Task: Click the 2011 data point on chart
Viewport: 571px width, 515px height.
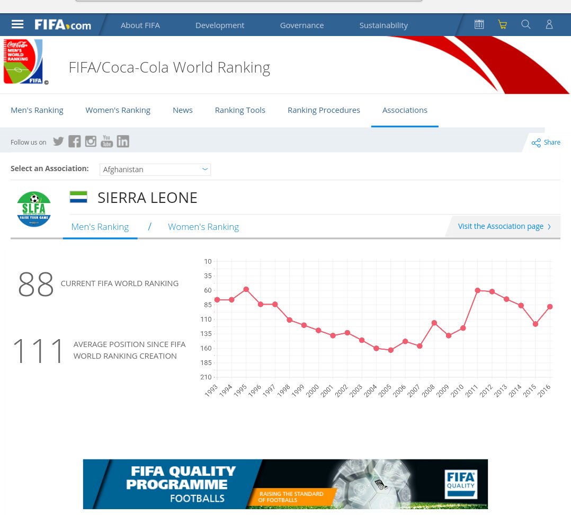Action: (477, 290)
